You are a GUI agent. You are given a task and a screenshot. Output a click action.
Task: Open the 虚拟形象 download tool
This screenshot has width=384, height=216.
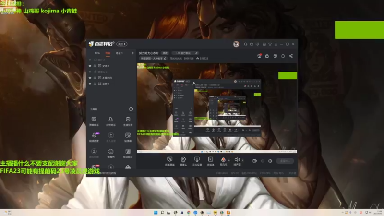tap(94, 153)
